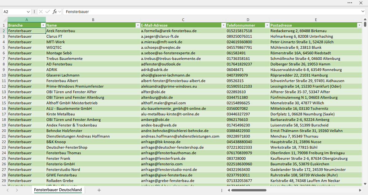Select cell Rolladen Grebe
This screenshot has width=368, height=195.
[x=93, y=181]
